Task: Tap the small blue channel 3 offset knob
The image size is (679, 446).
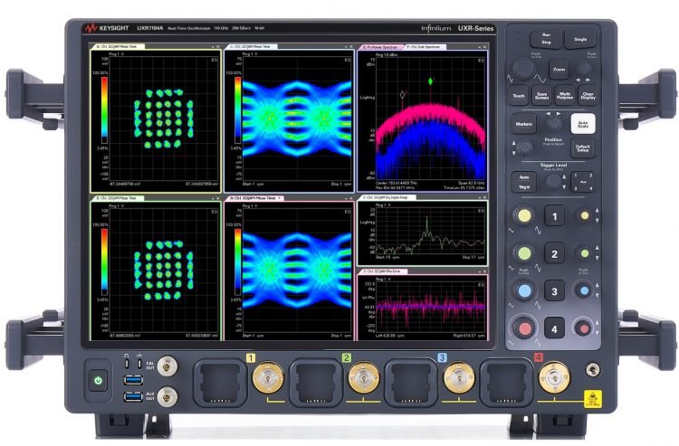Action: [585, 290]
